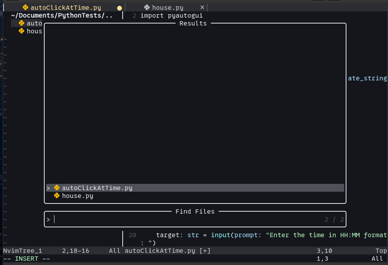
Task: Click Python icon beside autoClickAtTime.py in Results
Action: [57, 188]
